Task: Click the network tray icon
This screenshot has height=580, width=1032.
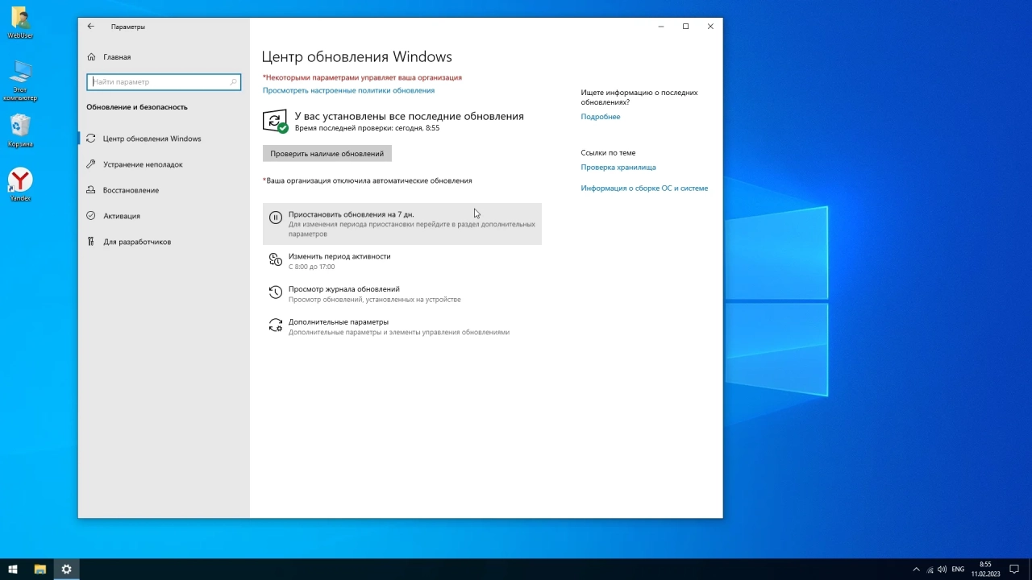Action: [x=930, y=569]
